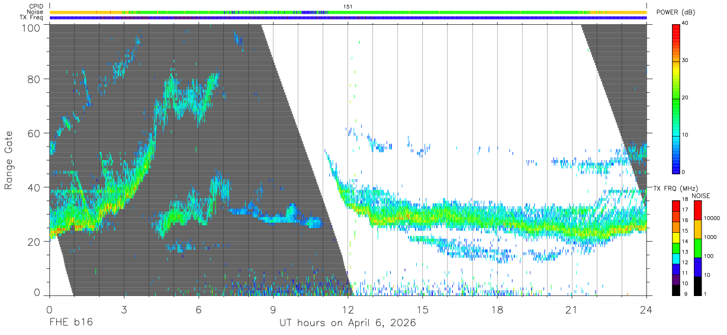727x335 pixels.
Task: Click UT hours axis tick 24
Action: [x=646, y=310]
